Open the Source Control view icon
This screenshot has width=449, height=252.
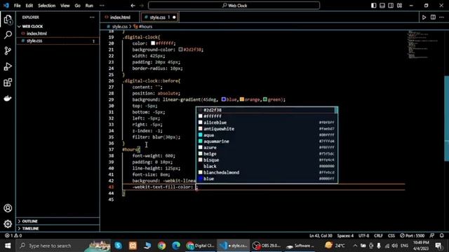[x=8, y=51]
